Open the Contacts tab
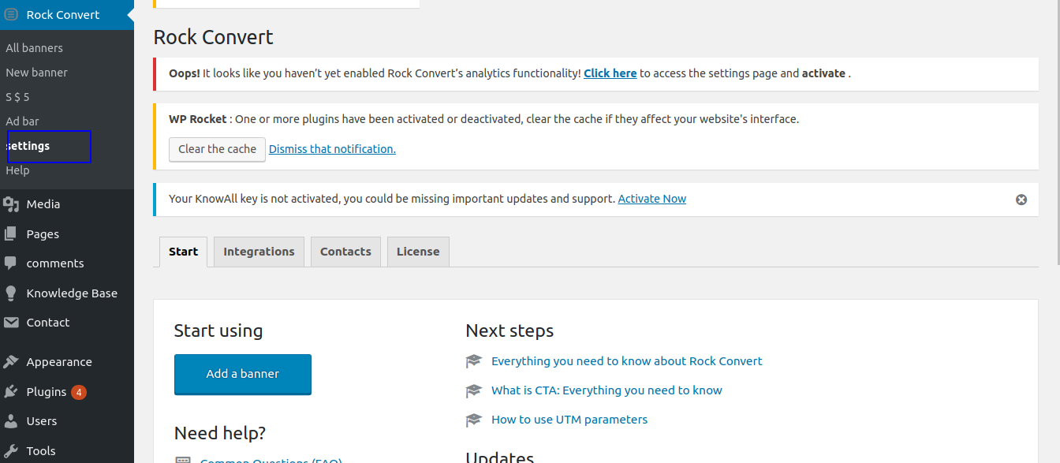 tap(345, 252)
